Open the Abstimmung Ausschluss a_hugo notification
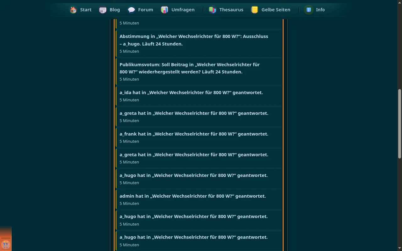This screenshot has width=402, height=251. tap(199, 44)
